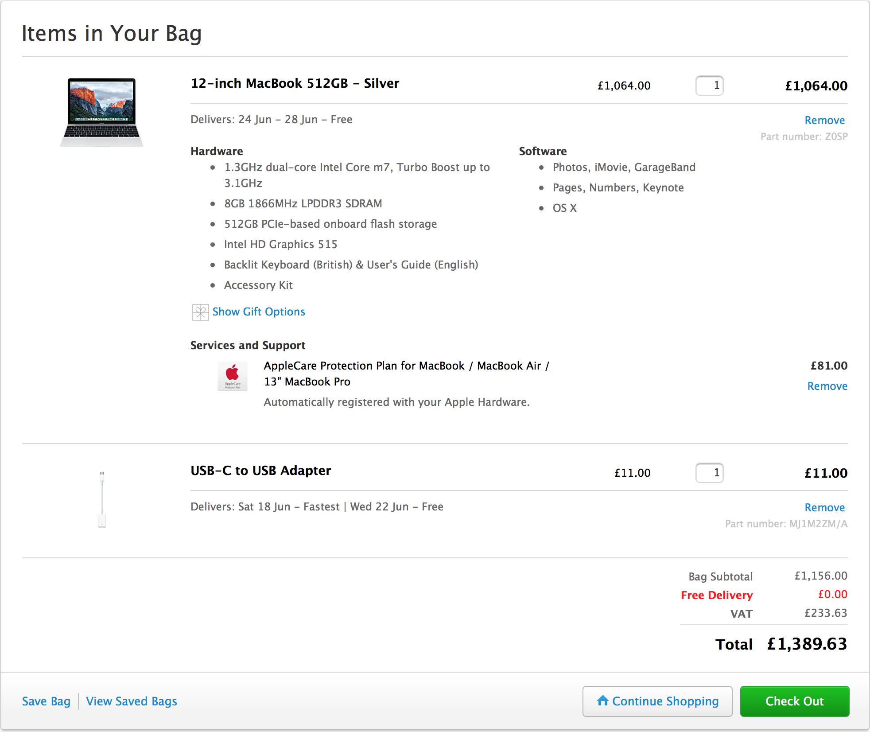The width and height of the screenshot is (870, 732).
Task: Click the Save Bag link
Action: tap(46, 701)
